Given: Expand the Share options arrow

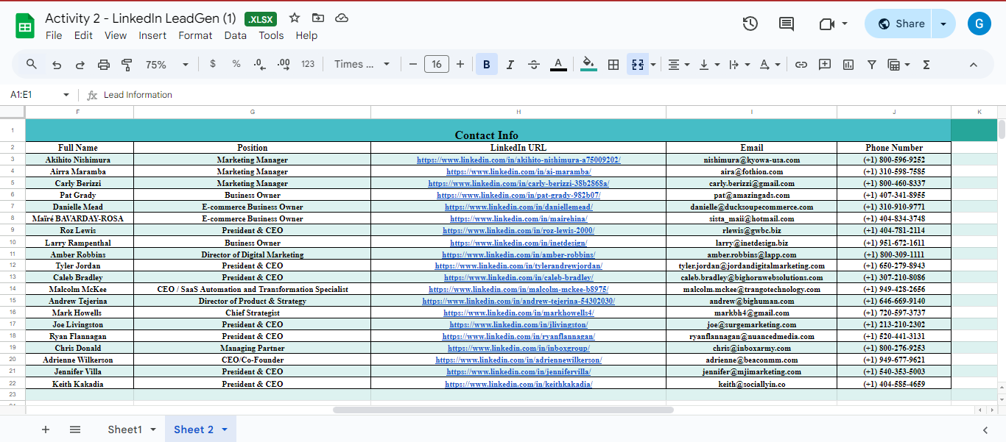Looking at the screenshot, I should point(943,24).
